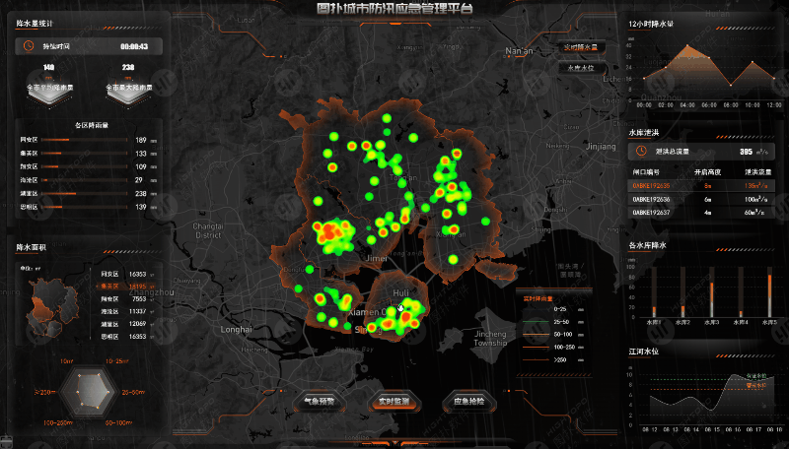The height and width of the screenshot is (449, 789).
Task: Click the clock icon beside 持续时间
Action: point(28,45)
